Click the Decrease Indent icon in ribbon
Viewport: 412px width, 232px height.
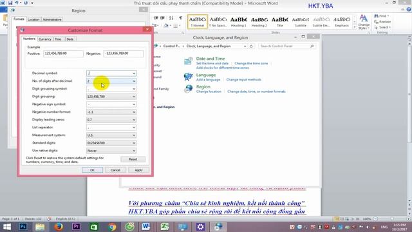tap(156, 18)
